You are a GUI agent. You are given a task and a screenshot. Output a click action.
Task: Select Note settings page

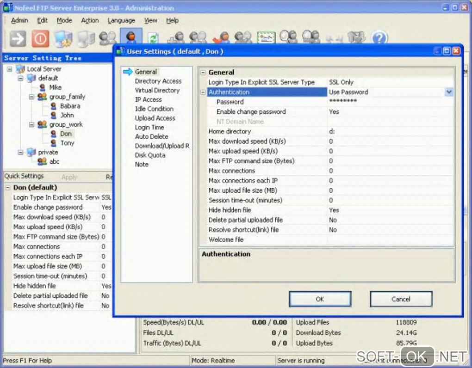142,165
